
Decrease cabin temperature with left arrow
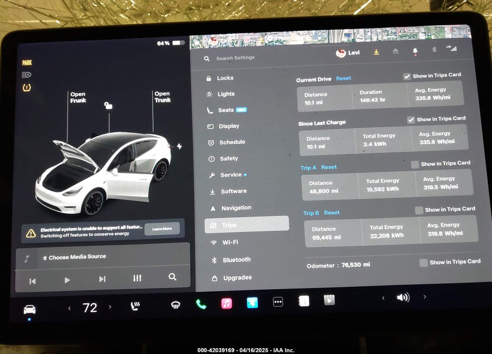[69, 308]
